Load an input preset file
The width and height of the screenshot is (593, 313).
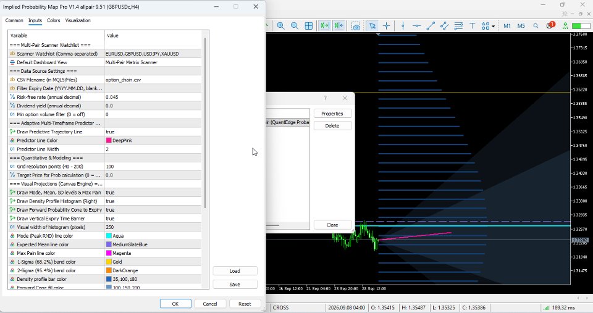(235, 270)
